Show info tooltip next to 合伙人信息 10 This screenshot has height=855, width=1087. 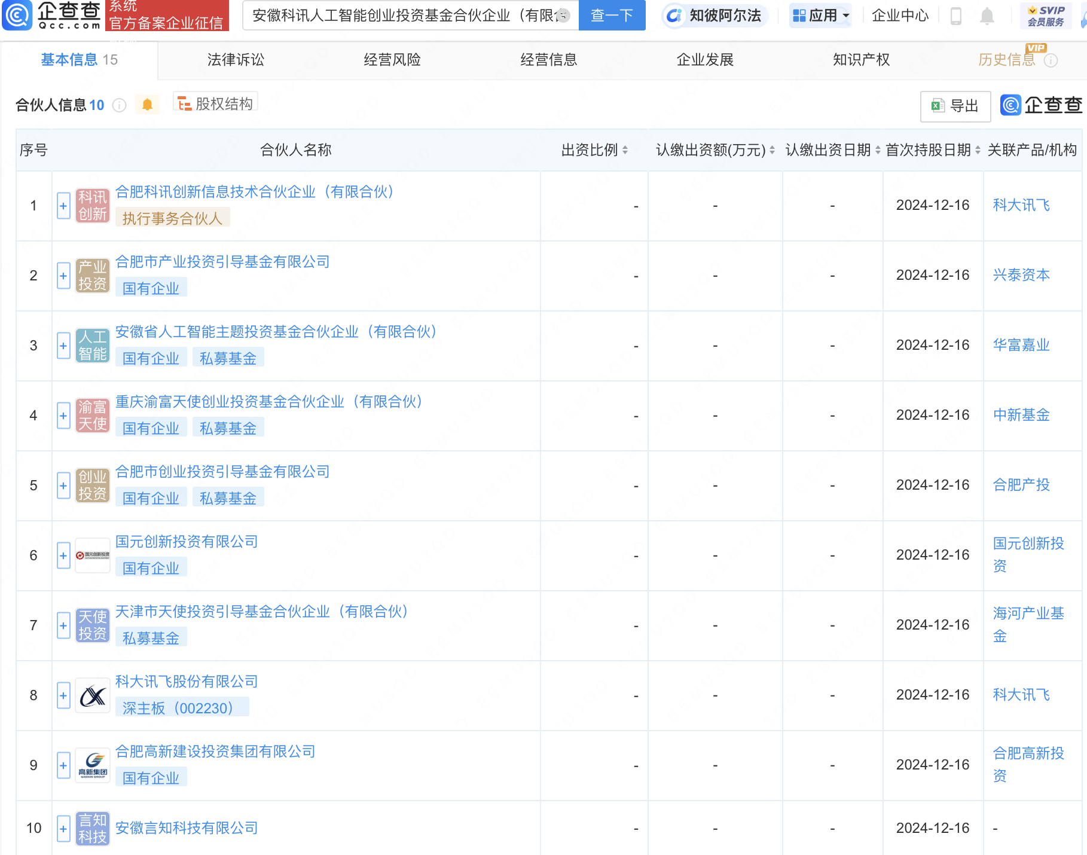tap(120, 105)
